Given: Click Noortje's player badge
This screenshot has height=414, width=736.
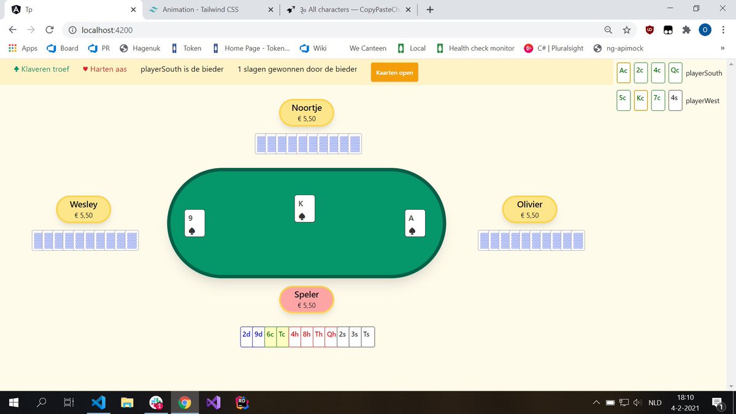Looking at the screenshot, I should click(x=307, y=112).
